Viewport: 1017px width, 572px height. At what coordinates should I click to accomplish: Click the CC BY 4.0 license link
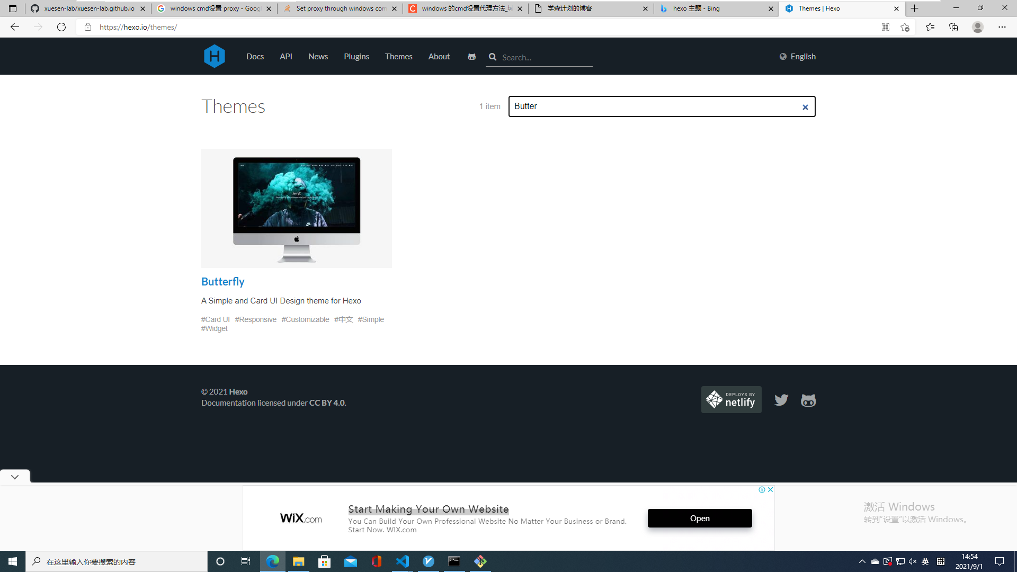coord(326,403)
